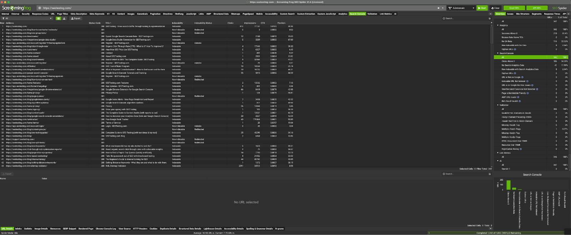Click info icon beside High Carbon Rating
This screenshot has width=571, height=235.
coord(521,149)
